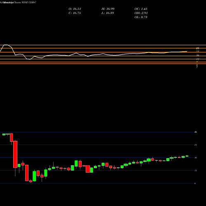Image resolution: width=206 pixels, height=206 pixels.
Task: Click the low price value 'L: 16.39'
Action: (108, 13)
